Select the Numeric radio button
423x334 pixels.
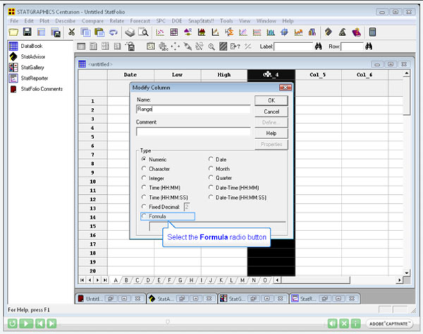point(144,159)
